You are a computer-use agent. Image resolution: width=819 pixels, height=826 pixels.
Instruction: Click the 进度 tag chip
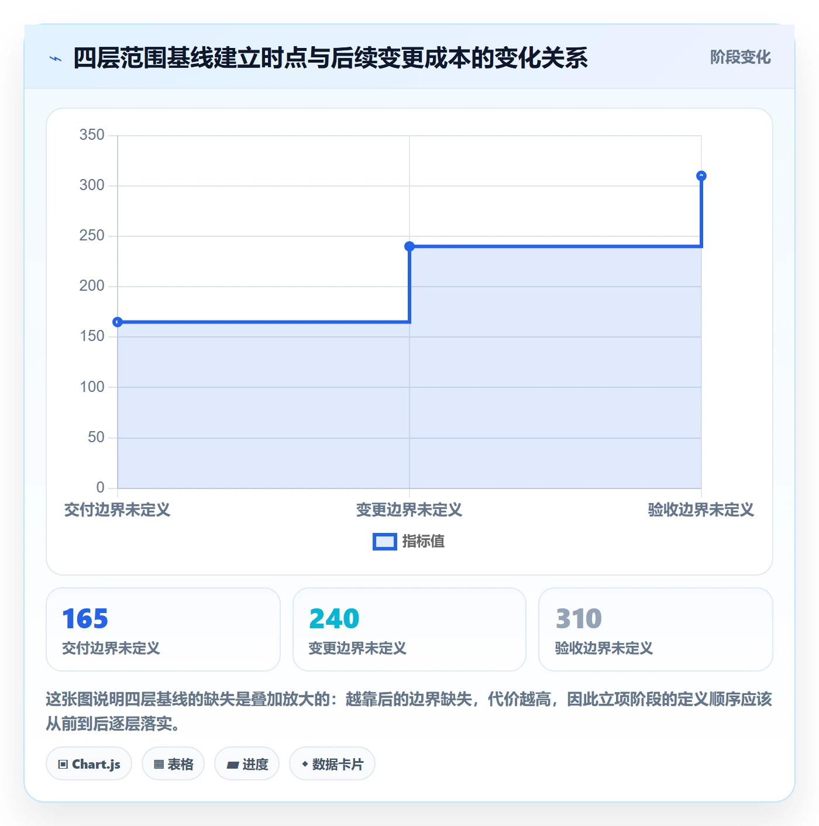pyautogui.click(x=247, y=764)
